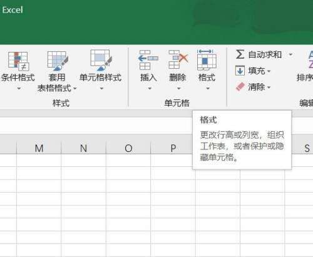Click the Format as Table (套用表格格式) icon

(58, 61)
